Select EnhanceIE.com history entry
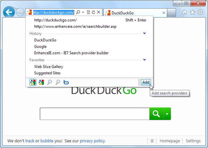Viewport: 208px width, 148px height. [71, 53]
